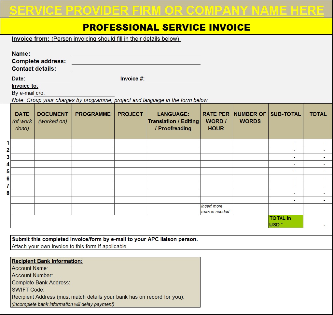Select the 'Invoice from:' label
Screen dimensions: 333x315
(x=31, y=39)
